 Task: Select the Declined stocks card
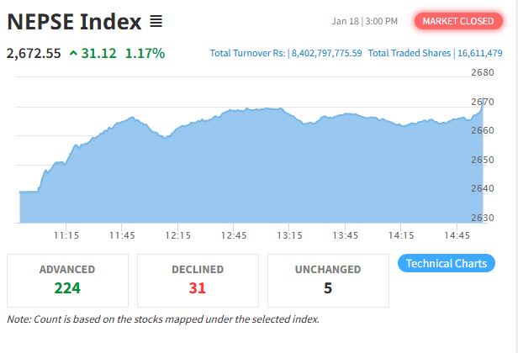pyautogui.click(x=198, y=280)
